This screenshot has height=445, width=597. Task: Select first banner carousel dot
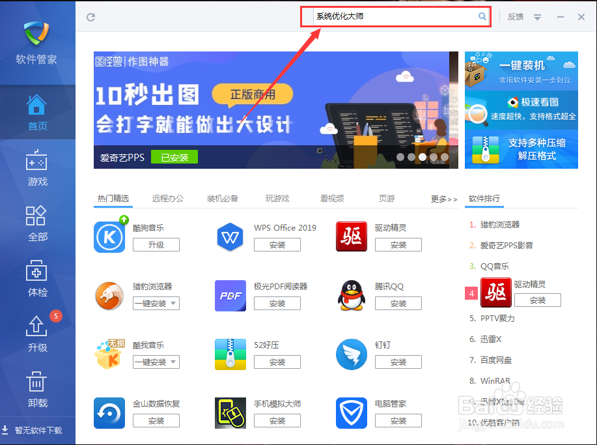tap(400, 157)
